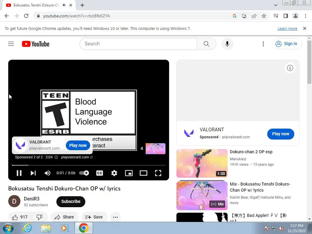312x234 pixels.
Task: View site information lock icon
Action: coord(38,16)
